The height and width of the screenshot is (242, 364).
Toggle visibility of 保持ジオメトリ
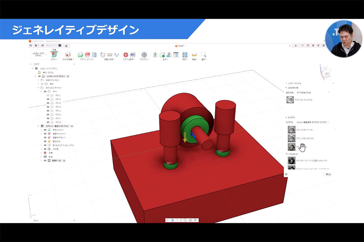point(45,130)
